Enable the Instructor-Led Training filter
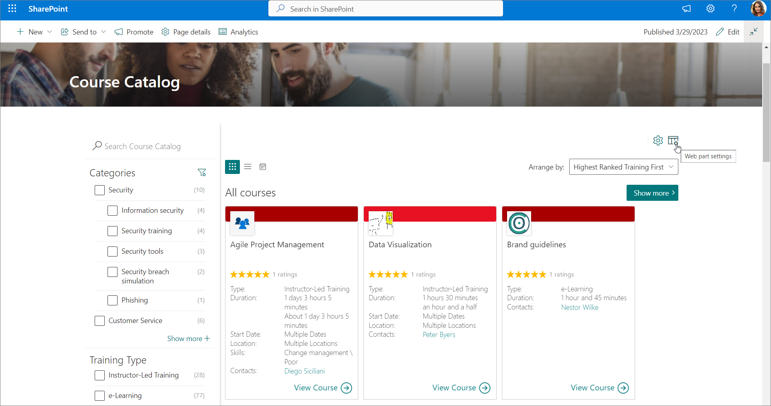The width and height of the screenshot is (771, 406). pos(99,375)
